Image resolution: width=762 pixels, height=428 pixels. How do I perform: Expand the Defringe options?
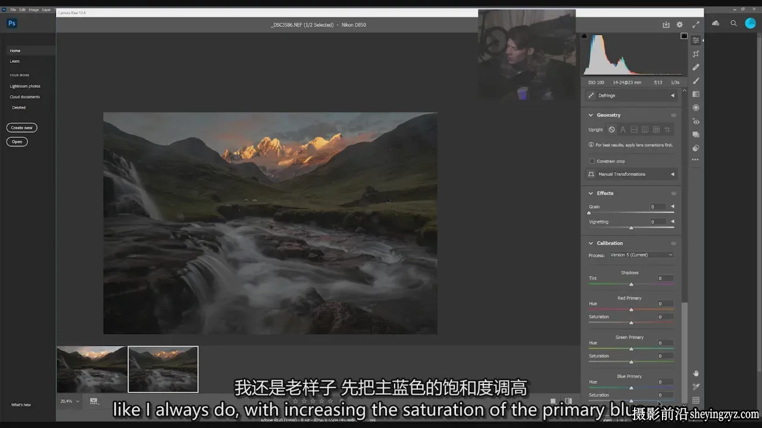coord(673,96)
